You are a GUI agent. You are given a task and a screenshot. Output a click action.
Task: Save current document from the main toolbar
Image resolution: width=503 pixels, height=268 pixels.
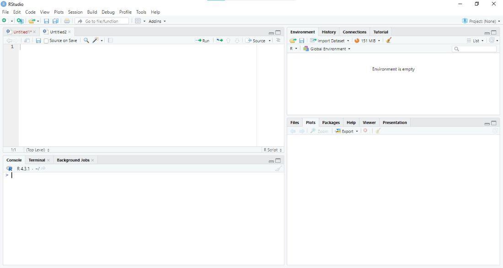(47, 21)
